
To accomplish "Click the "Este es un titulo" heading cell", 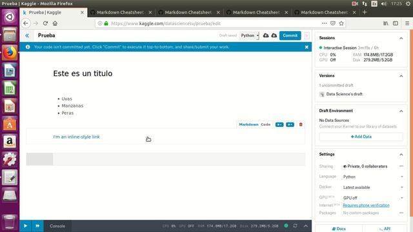I will pyautogui.click(x=83, y=73).
